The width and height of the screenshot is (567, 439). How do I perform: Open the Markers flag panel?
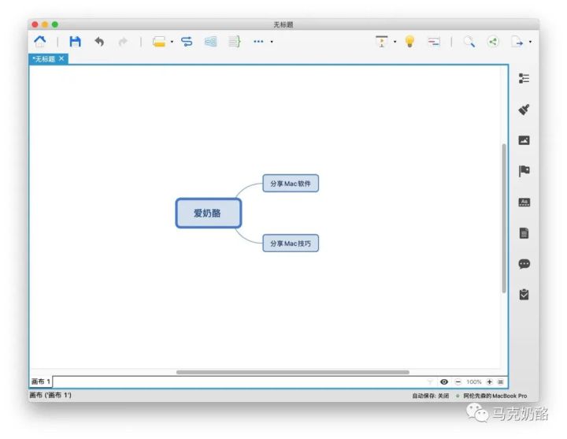[x=524, y=171]
